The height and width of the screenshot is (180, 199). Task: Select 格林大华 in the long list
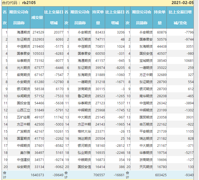(x=84, y=132)
